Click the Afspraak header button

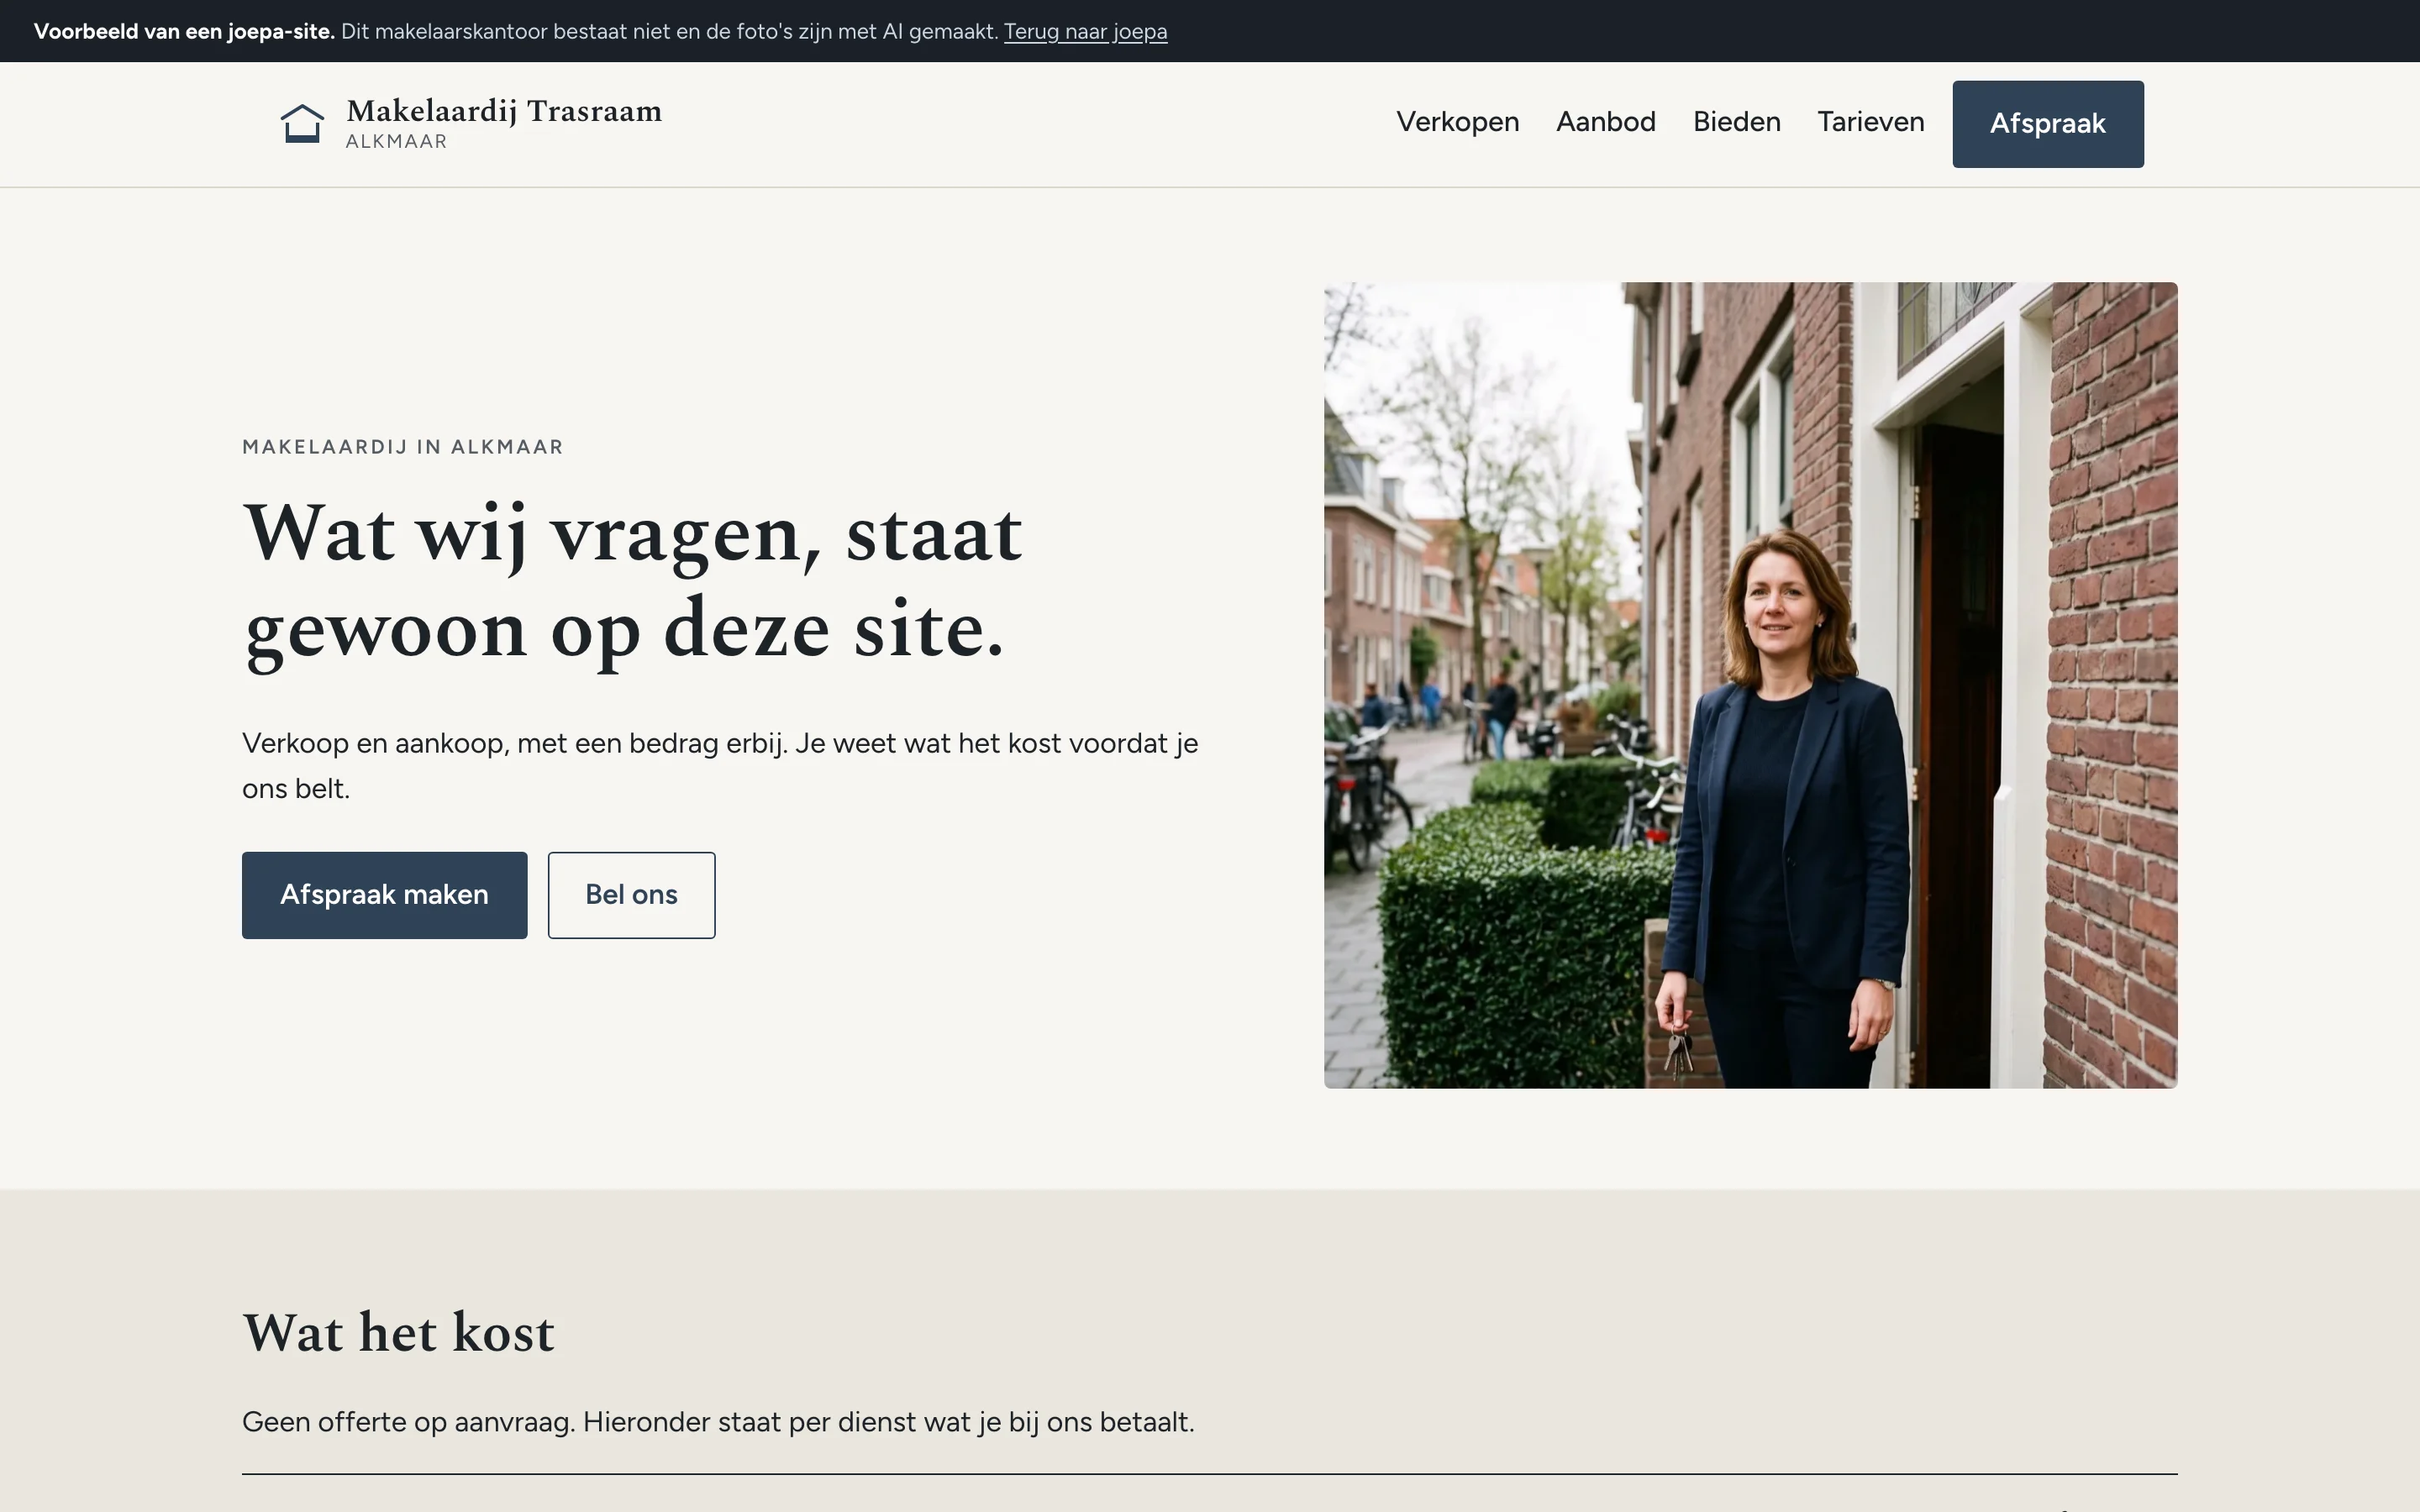tap(2047, 124)
